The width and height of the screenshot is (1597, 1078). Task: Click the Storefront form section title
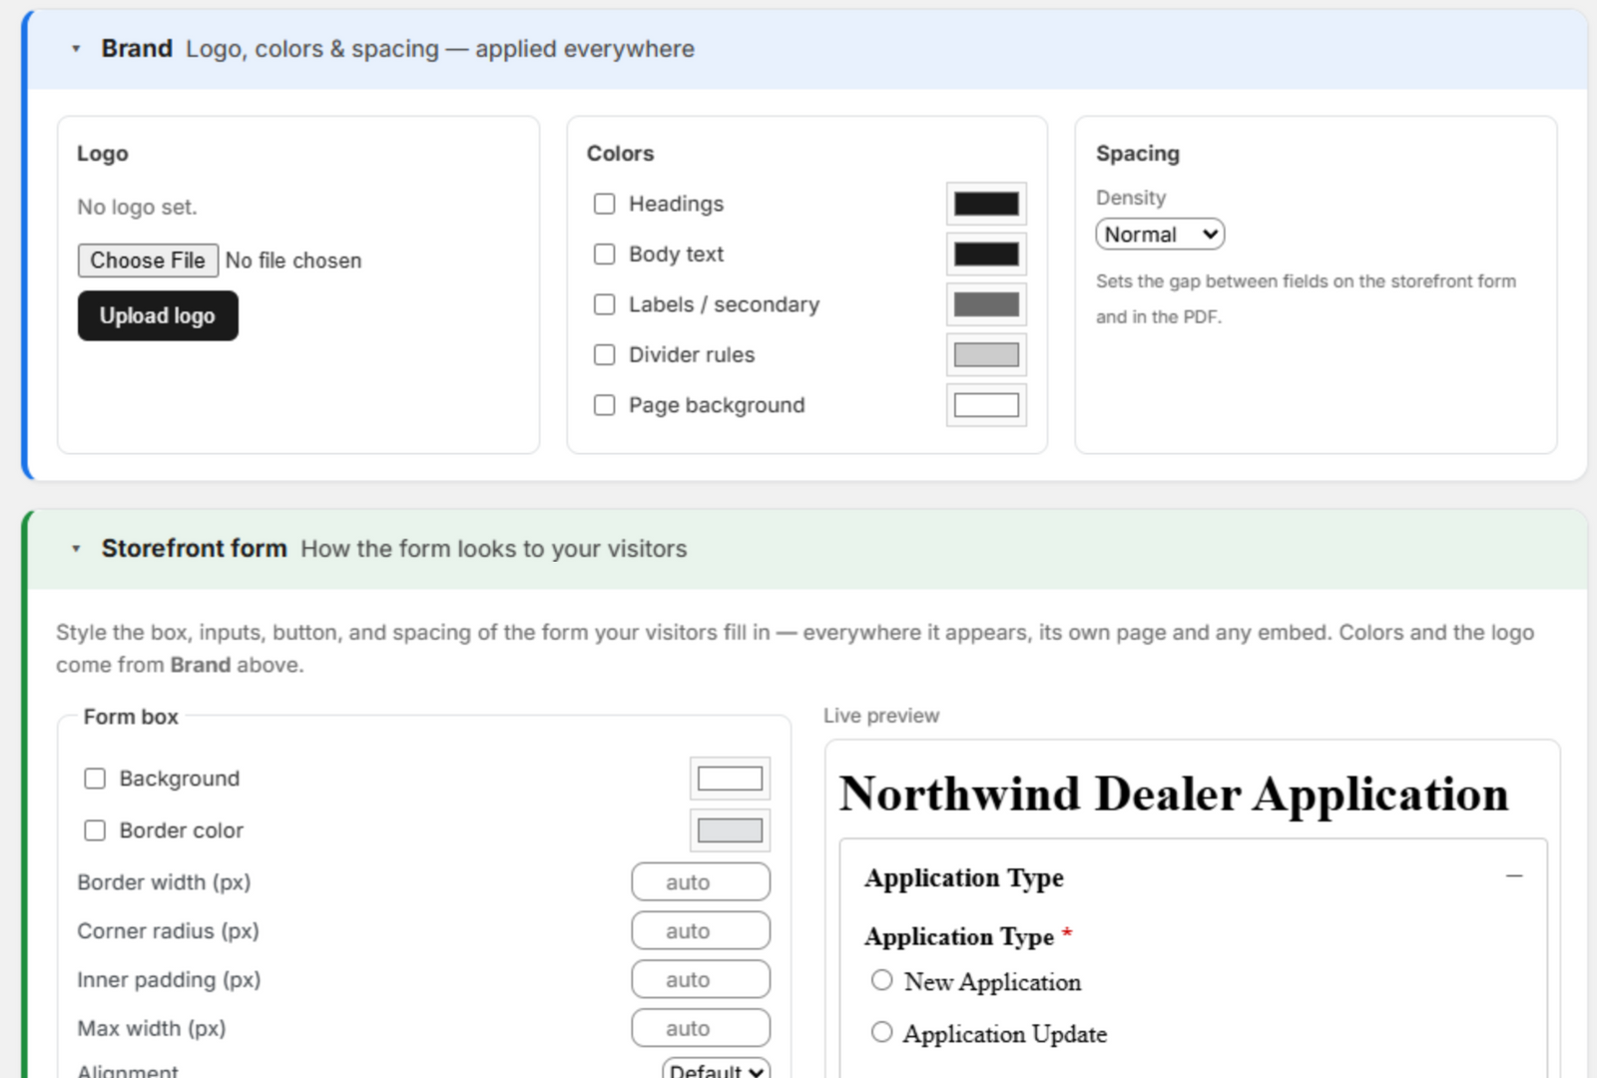tap(194, 549)
